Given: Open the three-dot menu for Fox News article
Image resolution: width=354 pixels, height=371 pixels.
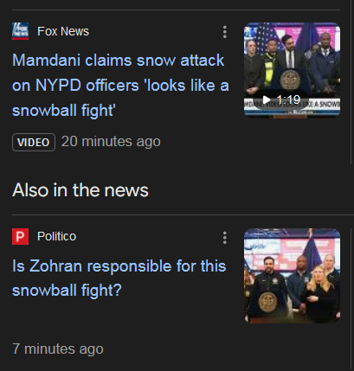Looking at the screenshot, I should pos(225,32).
